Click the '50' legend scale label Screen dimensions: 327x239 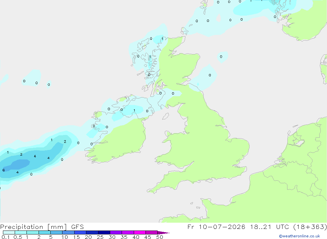click(160, 237)
